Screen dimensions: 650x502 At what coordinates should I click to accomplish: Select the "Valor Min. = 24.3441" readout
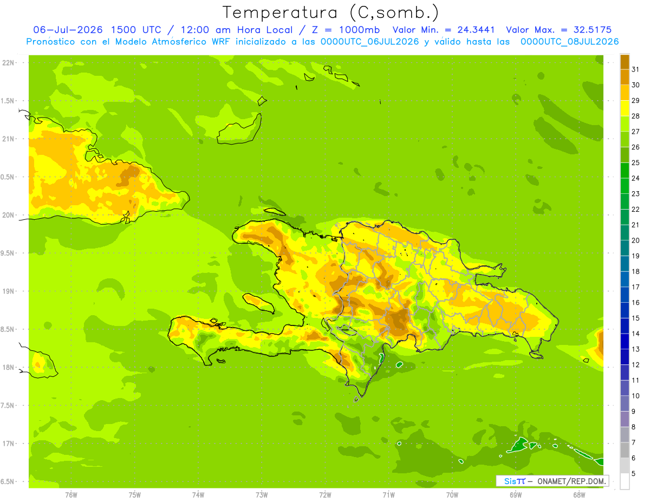[x=444, y=29]
